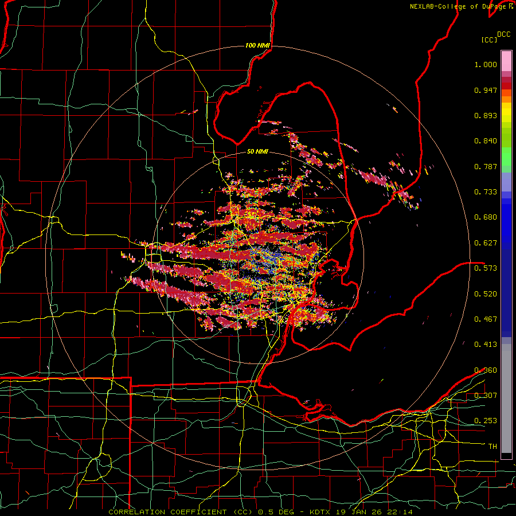This screenshot has width=516, height=516.
Task: Click the [CC] units label
Action: (x=489, y=40)
